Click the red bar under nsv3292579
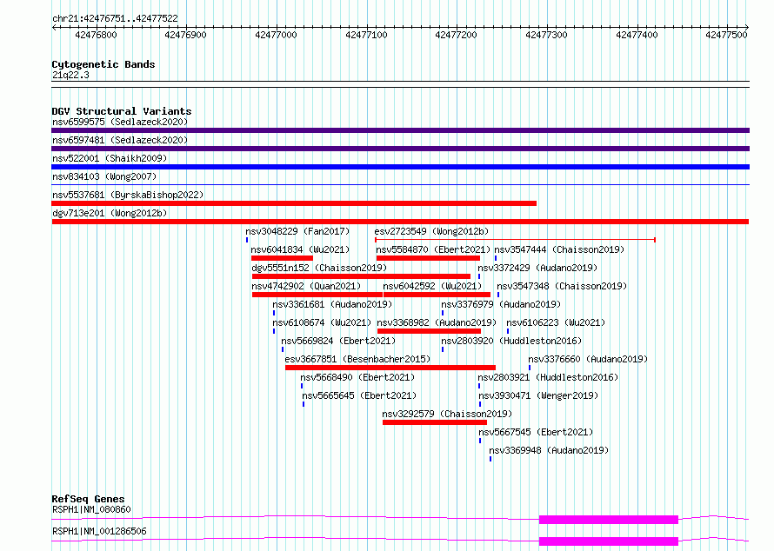Image resolution: width=774 pixels, height=551 pixels. pos(435,422)
